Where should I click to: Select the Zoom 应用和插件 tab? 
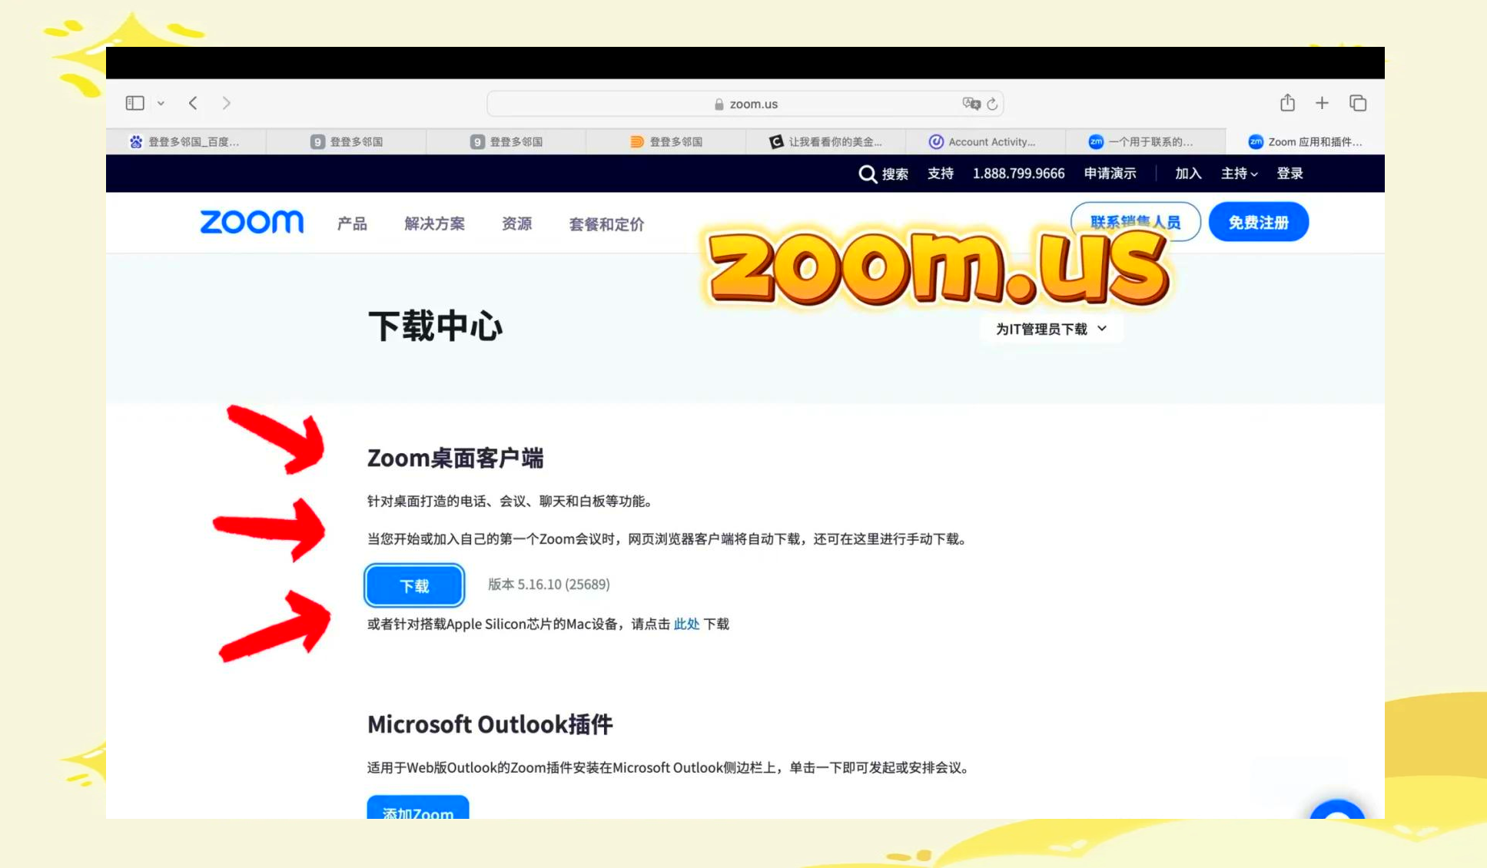point(1306,141)
